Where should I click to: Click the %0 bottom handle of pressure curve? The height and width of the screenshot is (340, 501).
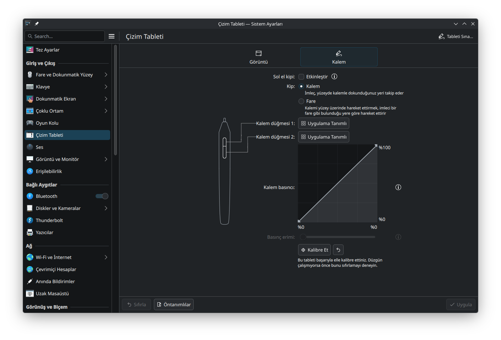pos(299,221)
